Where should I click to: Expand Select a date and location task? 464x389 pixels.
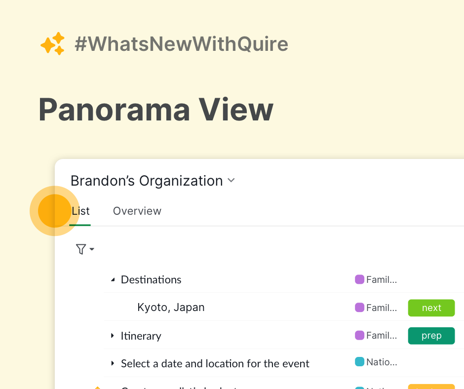(113, 363)
